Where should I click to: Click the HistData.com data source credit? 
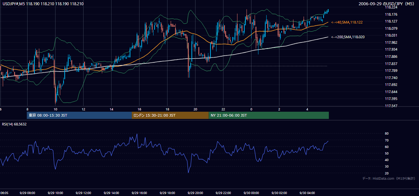pyautogui.click(x=389, y=178)
